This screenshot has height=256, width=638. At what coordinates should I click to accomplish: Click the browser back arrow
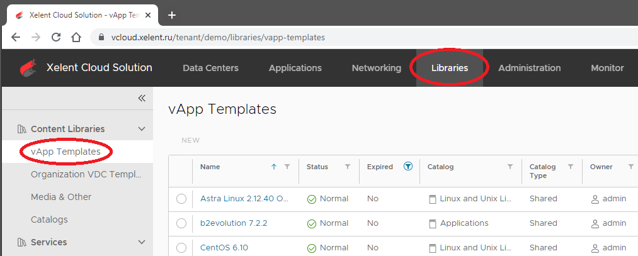(x=16, y=37)
